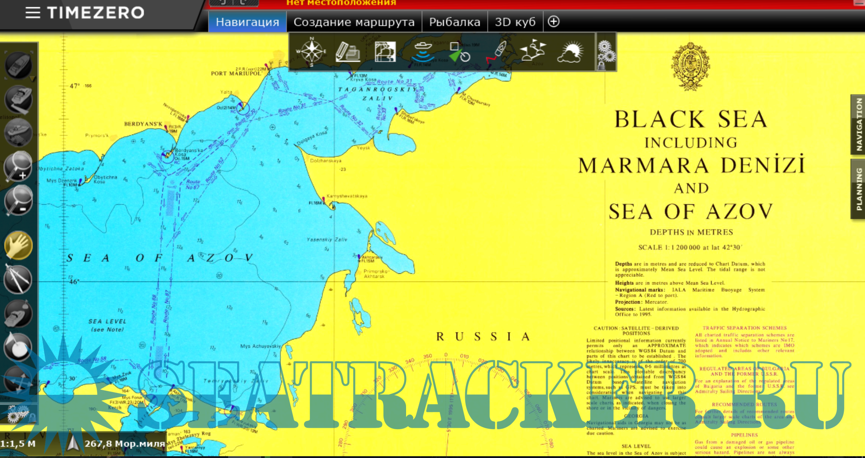Click the routes flags icon in ribbon
The width and height of the screenshot is (865, 458).
[x=533, y=51]
